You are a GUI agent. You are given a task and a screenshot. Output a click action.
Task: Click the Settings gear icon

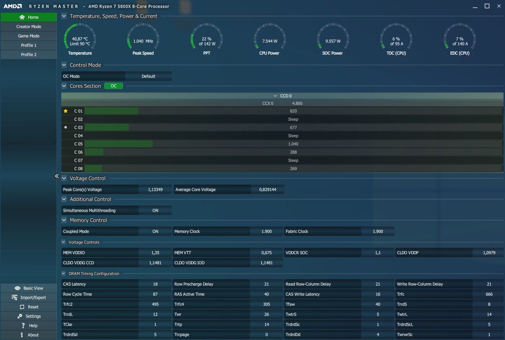[20, 316]
